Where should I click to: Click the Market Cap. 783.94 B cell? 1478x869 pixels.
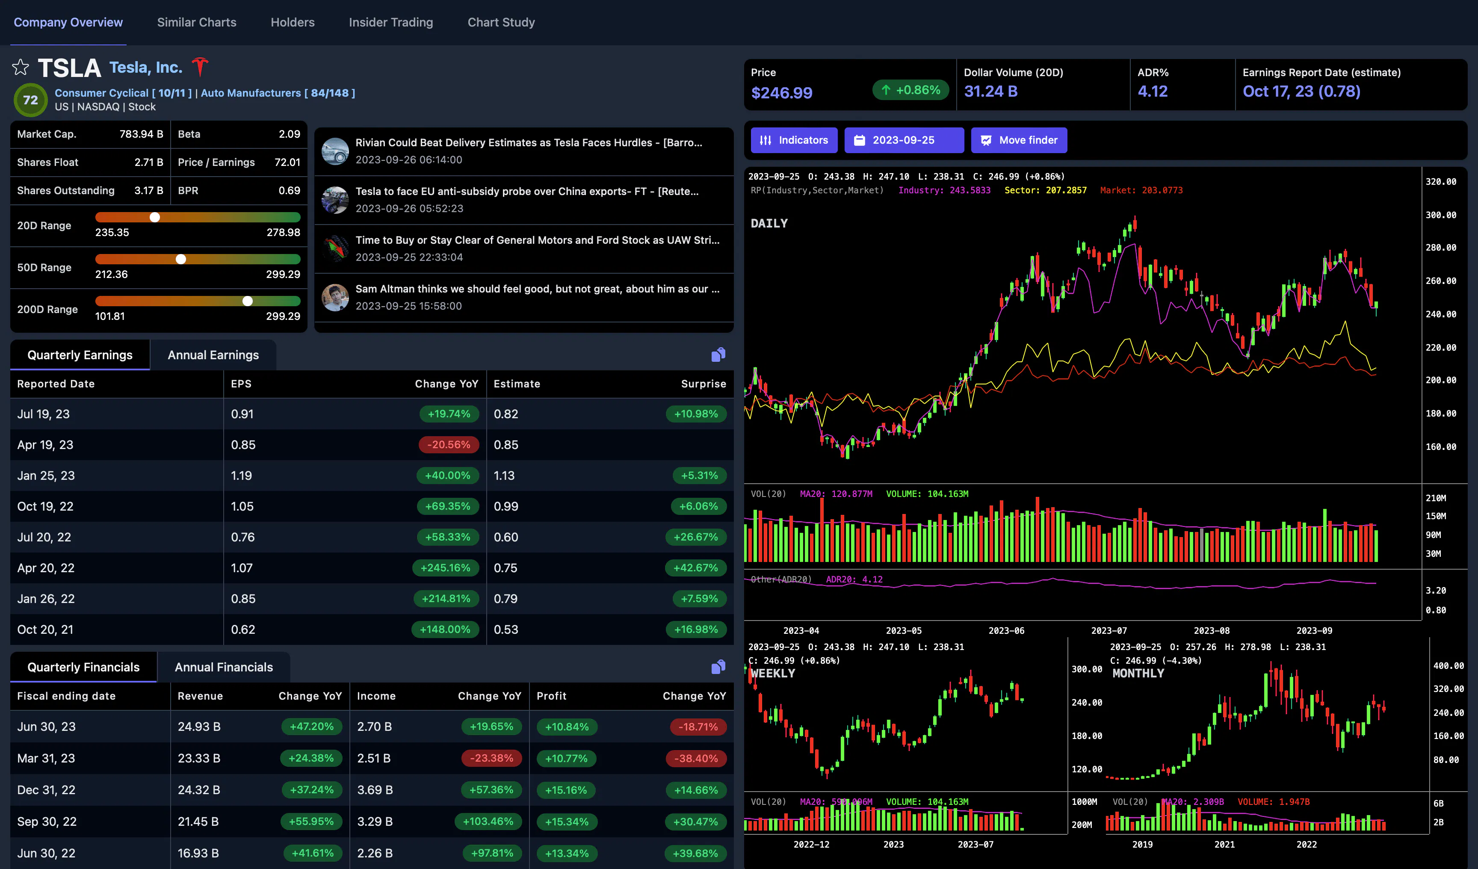point(90,134)
